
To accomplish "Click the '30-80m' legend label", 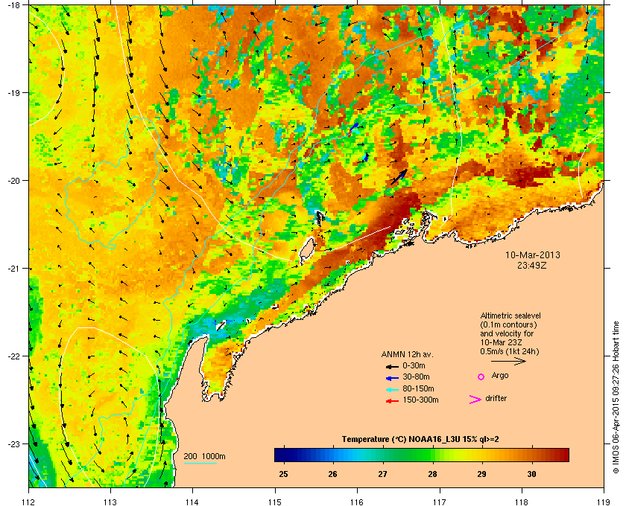I will pos(416,377).
